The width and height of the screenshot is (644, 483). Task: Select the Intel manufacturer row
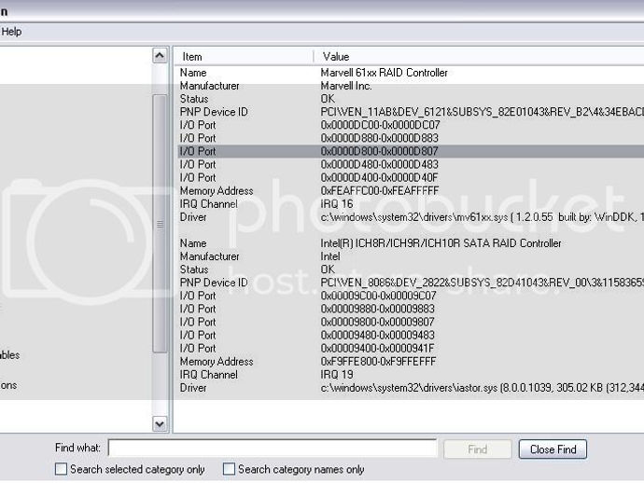pos(411,256)
